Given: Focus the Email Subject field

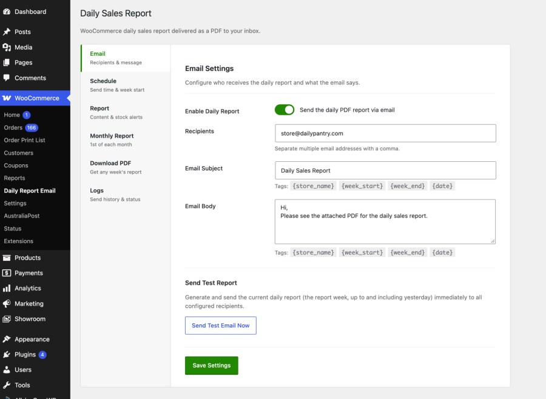Looking at the screenshot, I should (x=385, y=170).
